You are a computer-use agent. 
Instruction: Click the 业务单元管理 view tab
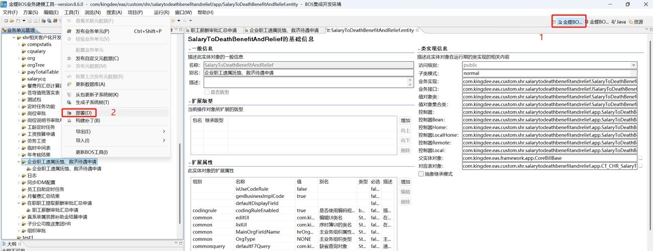point(18,31)
